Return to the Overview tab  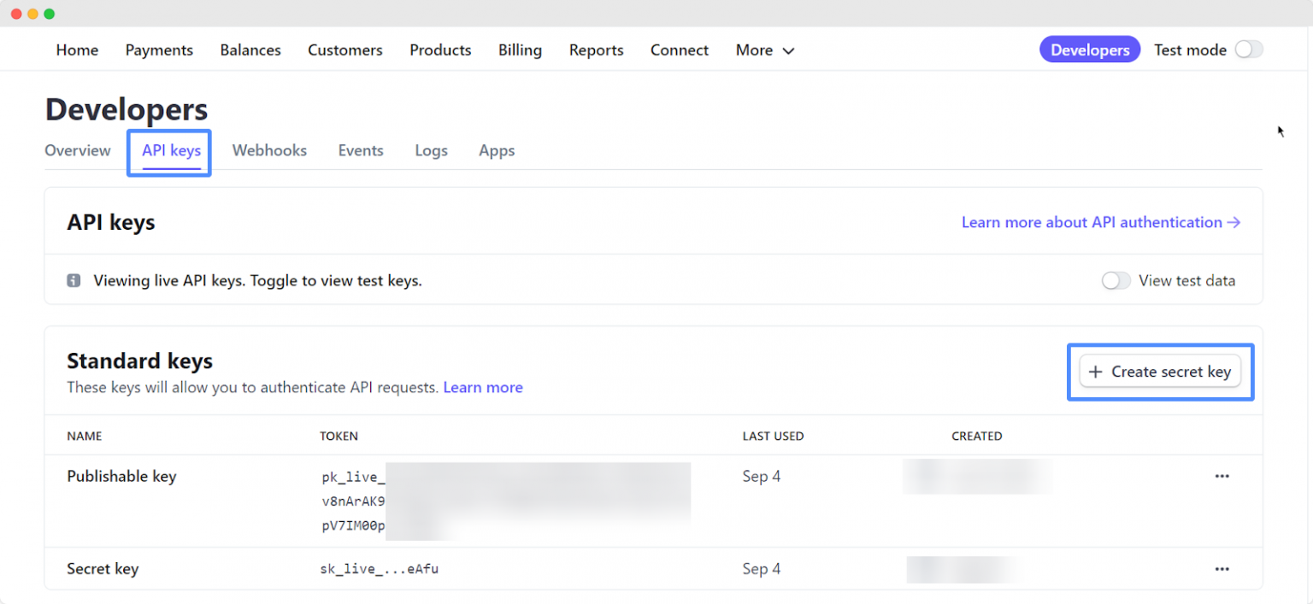pyautogui.click(x=77, y=150)
